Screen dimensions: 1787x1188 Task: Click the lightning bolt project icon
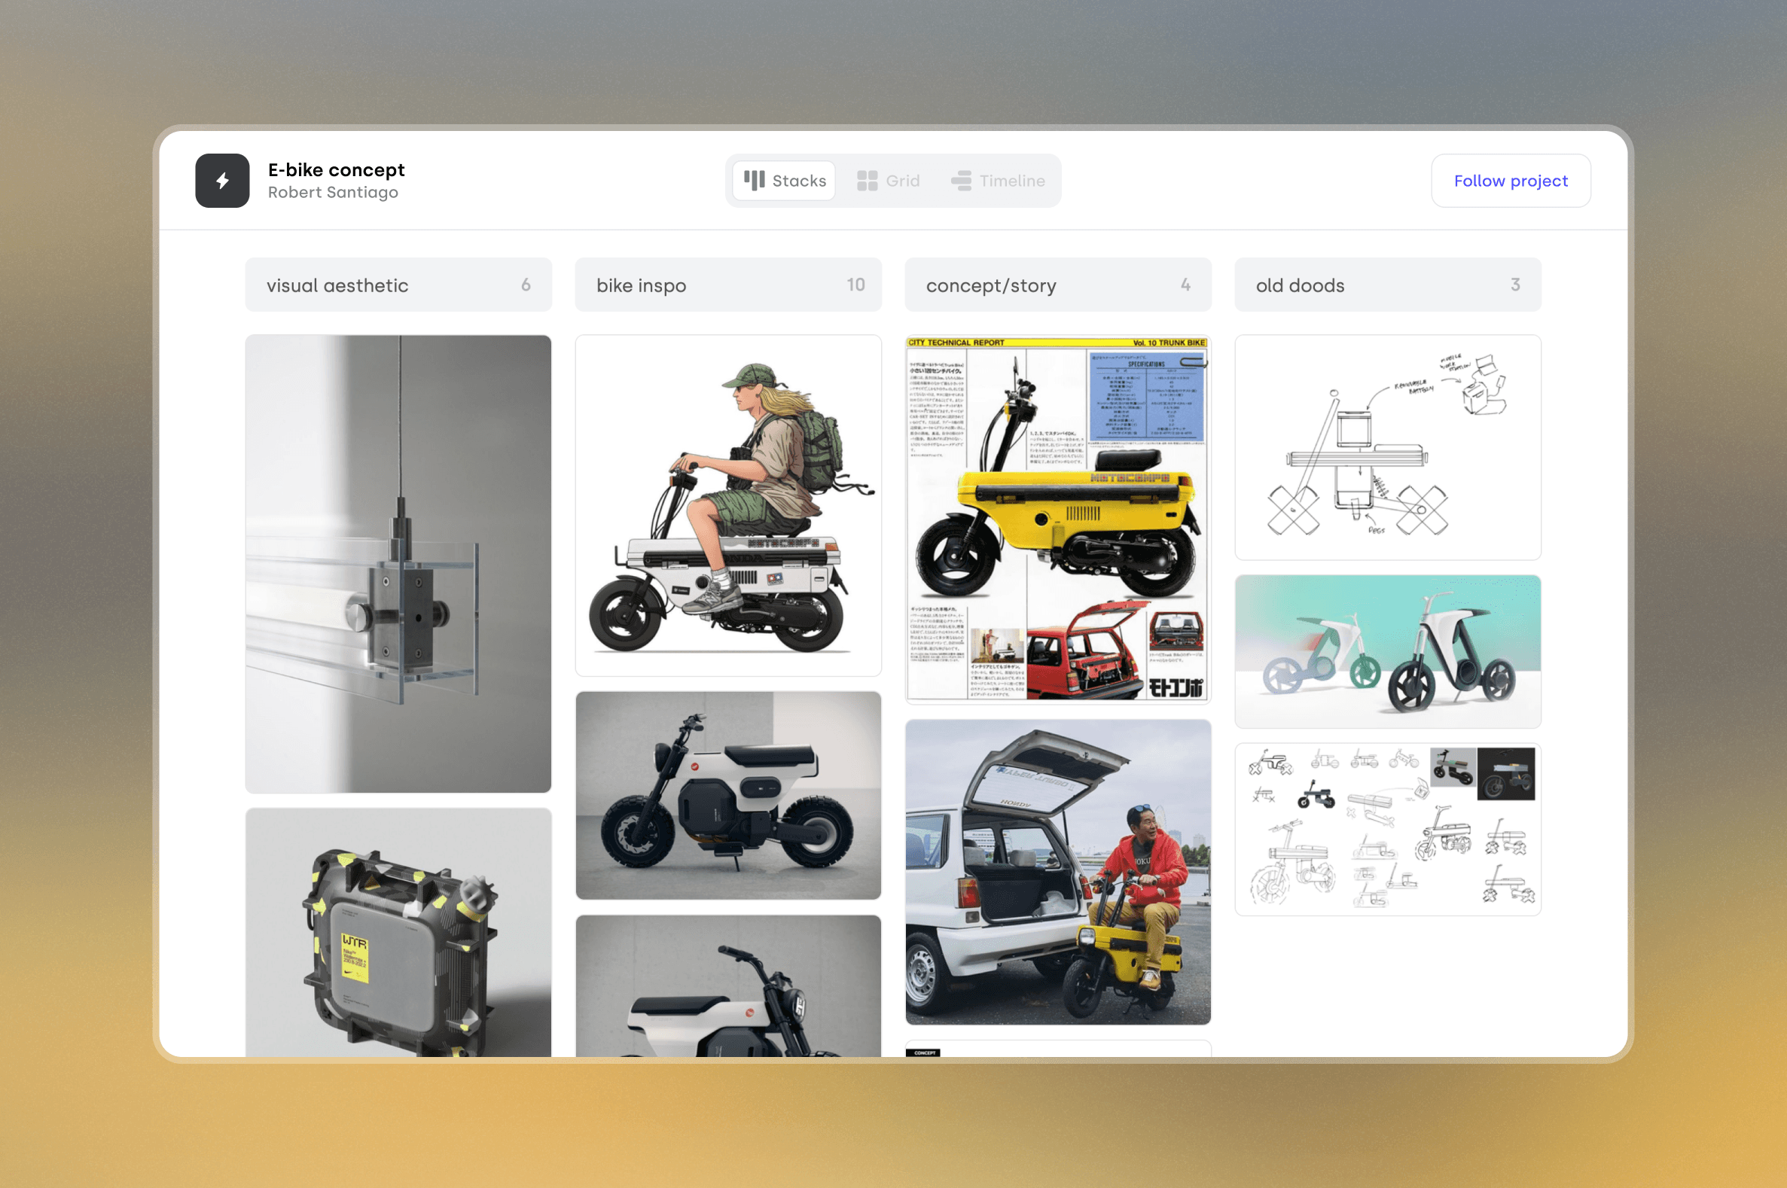222,181
